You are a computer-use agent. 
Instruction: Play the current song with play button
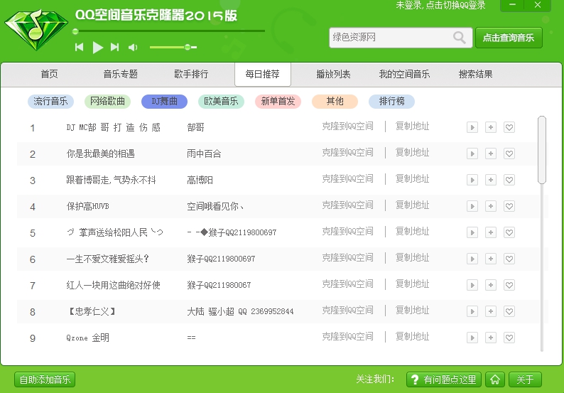(97, 48)
